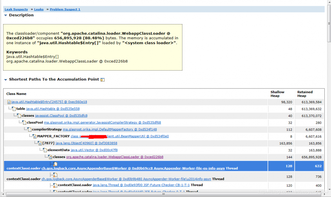
Task: Click the horizontal scrollbar right arrow
Action: (x=324, y=194)
